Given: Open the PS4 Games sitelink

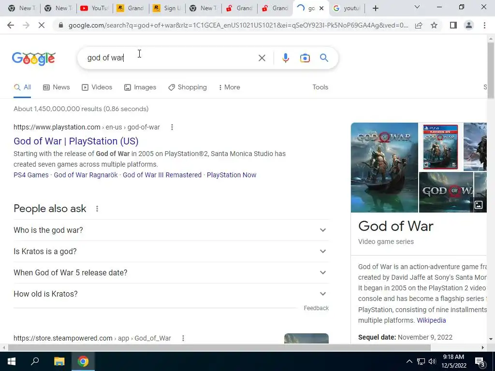Looking at the screenshot, I should click(x=31, y=175).
